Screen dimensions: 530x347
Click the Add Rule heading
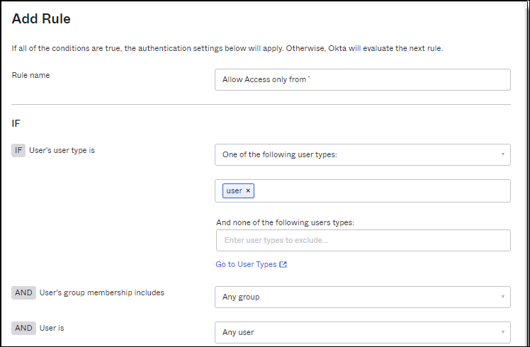(41, 19)
